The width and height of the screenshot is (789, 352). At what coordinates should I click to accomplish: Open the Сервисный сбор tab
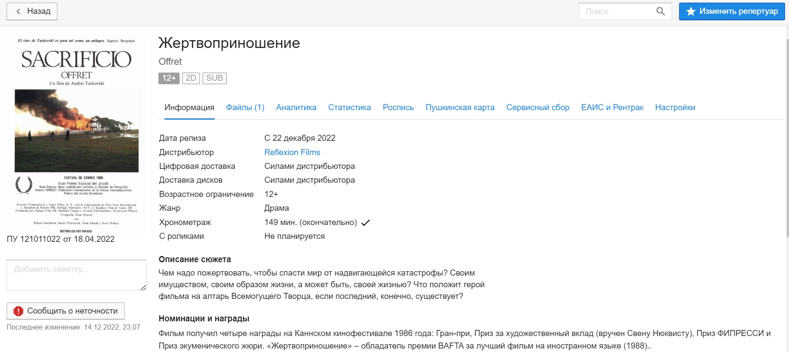538,108
